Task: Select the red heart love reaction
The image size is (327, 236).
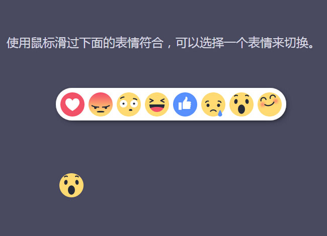Action: click(x=72, y=104)
